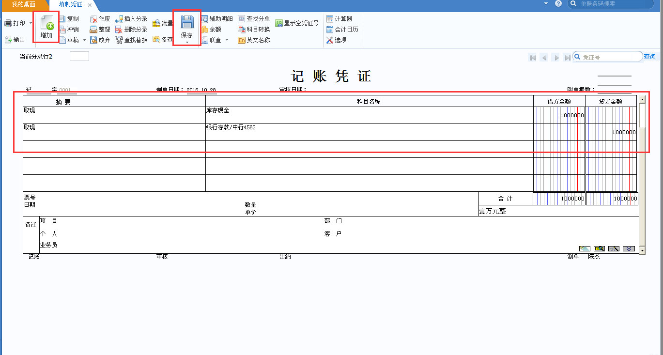This screenshot has height=355, width=663.
Task: Expand the 保存 (Save) dropdown arrow
Action: pyautogui.click(x=187, y=43)
